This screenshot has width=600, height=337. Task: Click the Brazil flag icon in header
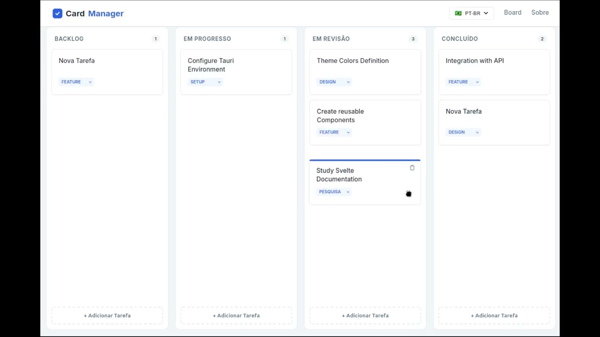click(458, 13)
